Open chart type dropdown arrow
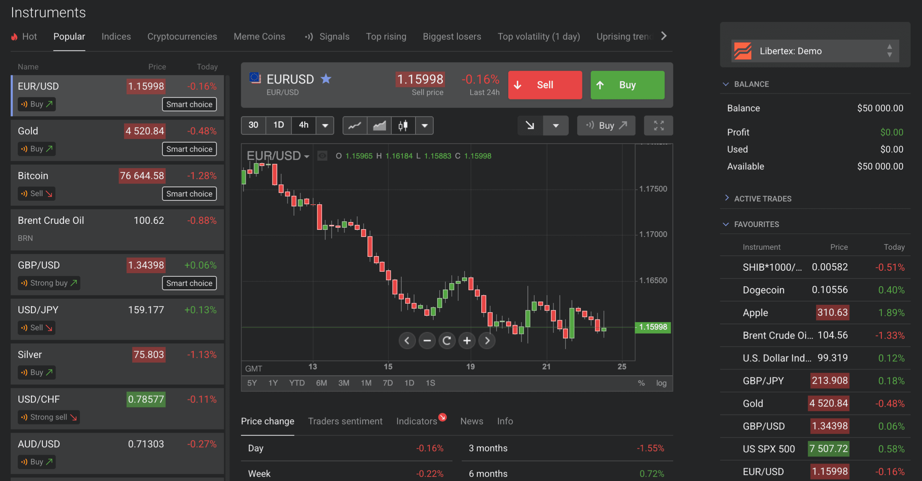Image resolution: width=922 pixels, height=481 pixels. click(424, 125)
